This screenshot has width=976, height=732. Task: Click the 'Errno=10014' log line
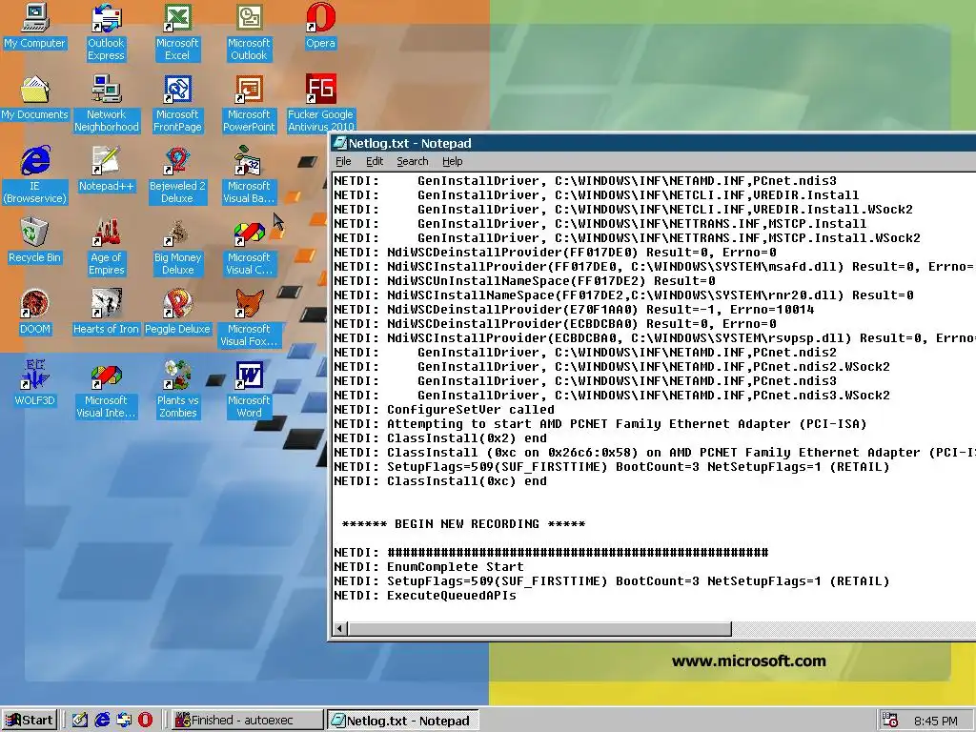click(574, 310)
